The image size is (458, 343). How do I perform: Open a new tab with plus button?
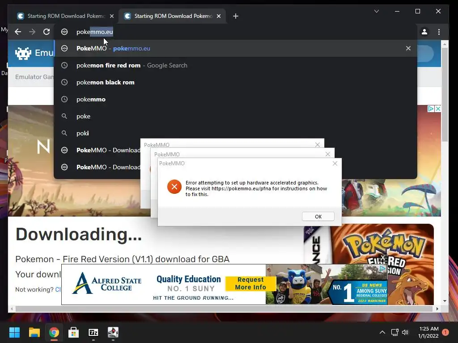236,16
